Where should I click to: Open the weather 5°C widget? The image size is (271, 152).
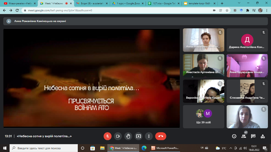(221, 148)
